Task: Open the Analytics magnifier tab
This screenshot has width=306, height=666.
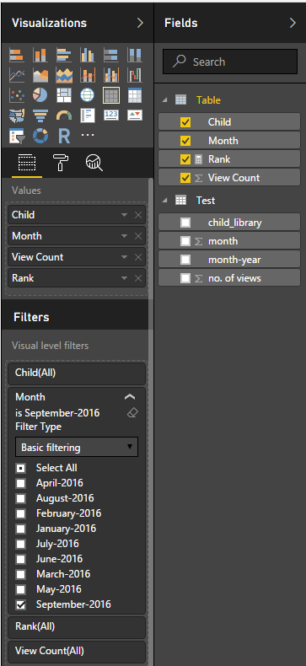Action: 94,162
